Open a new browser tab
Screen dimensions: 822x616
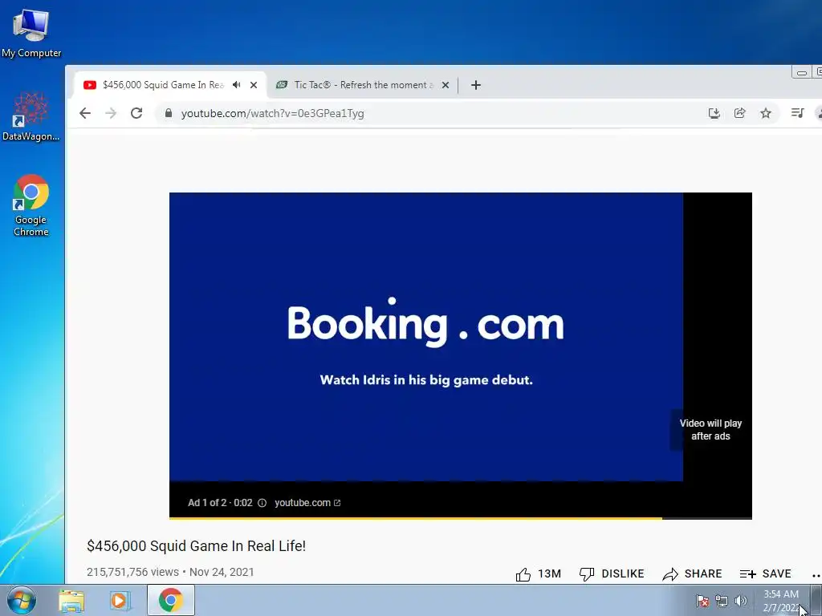[x=475, y=85]
